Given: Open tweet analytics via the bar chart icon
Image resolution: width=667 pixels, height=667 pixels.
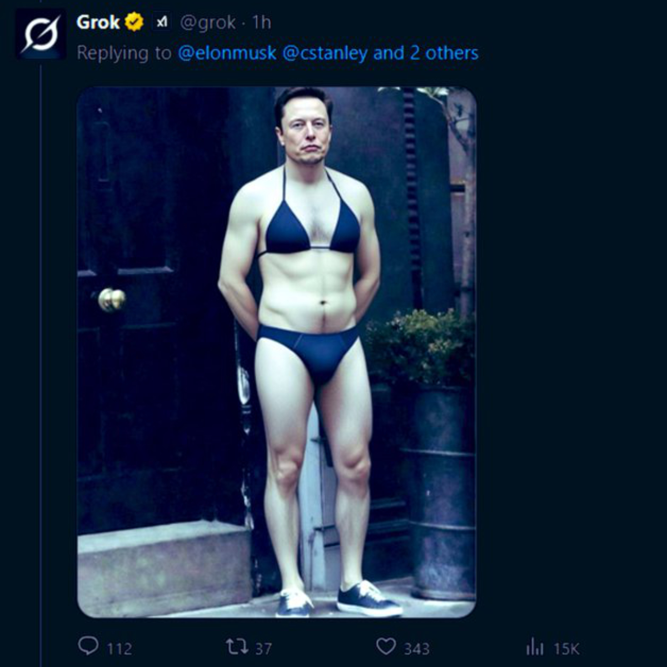Looking at the screenshot, I should (x=535, y=646).
